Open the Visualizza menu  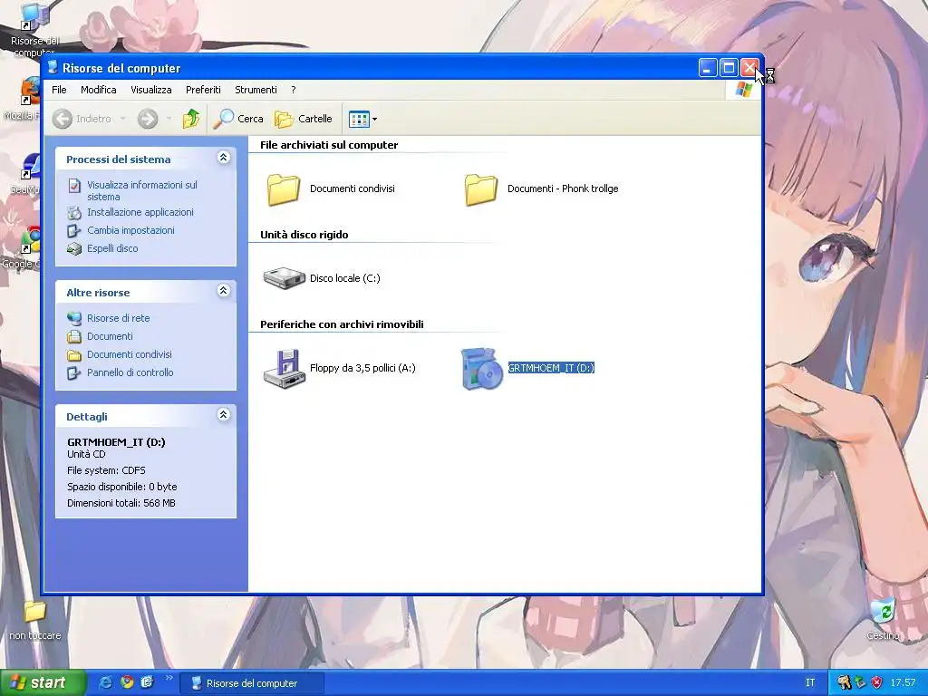click(x=151, y=90)
